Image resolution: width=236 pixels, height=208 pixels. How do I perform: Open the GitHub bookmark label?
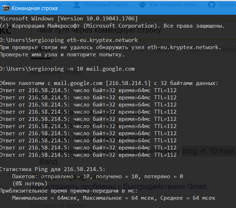tap(227, 5)
